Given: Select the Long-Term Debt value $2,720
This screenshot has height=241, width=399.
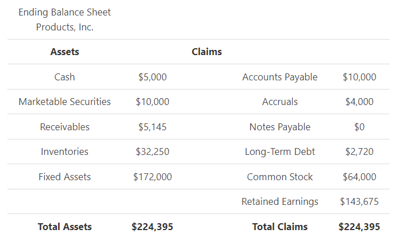Looking at the screenshot, I should [x=359, y=151].
